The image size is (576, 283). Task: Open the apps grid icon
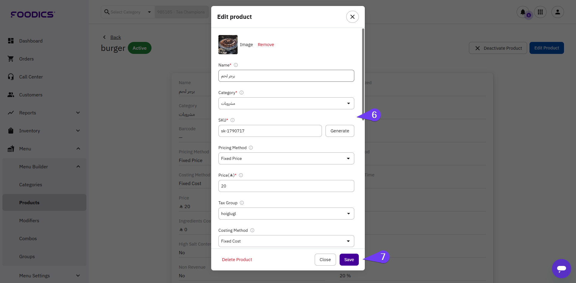[540, 12]
